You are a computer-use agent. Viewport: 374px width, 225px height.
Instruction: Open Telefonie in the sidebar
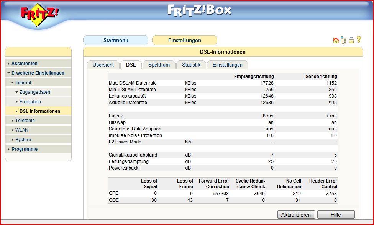[25, 121]
